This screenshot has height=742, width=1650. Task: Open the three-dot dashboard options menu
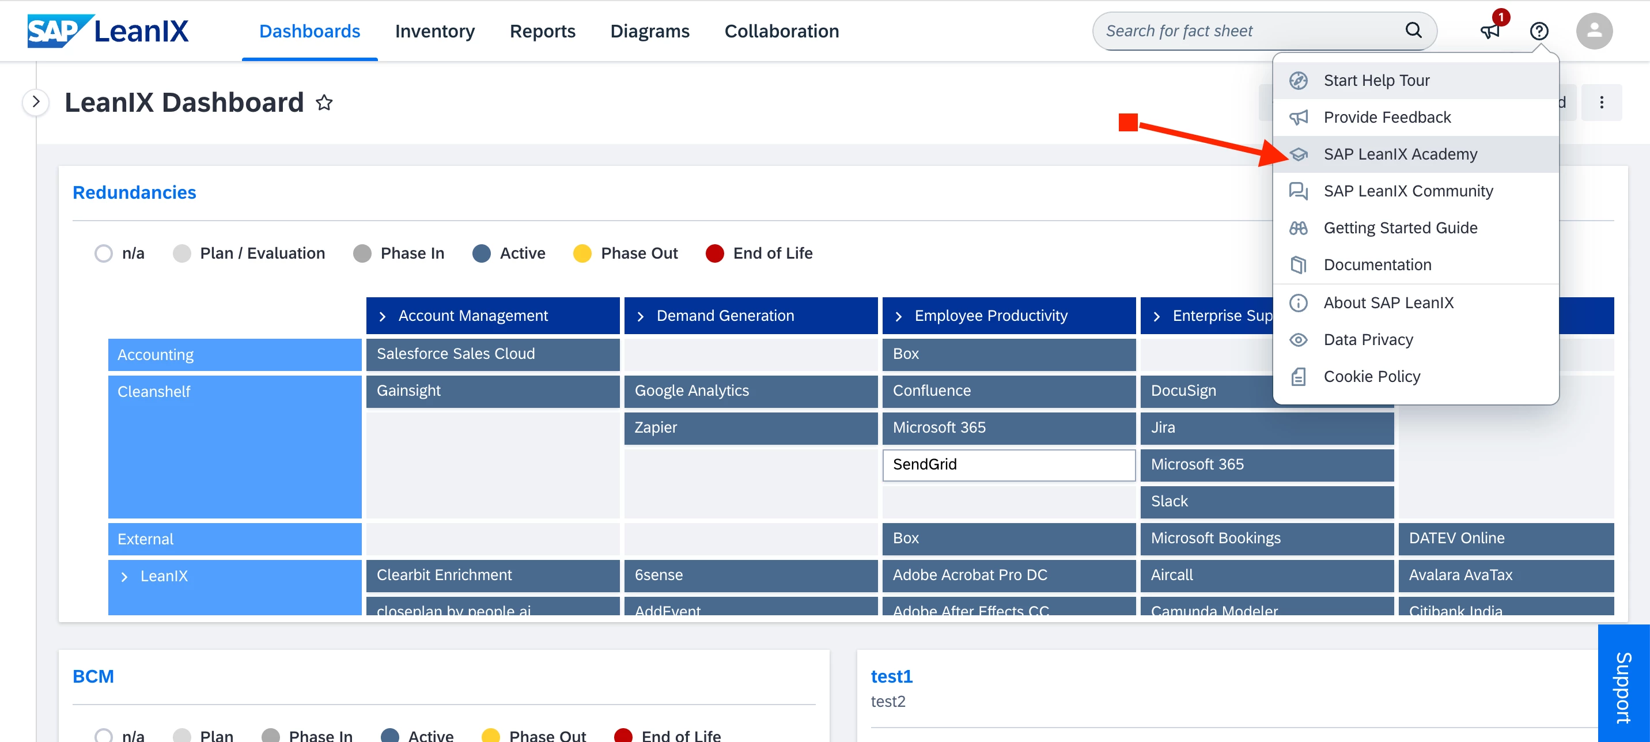point(1602,103)
